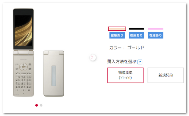The height and width of the screenshot is (116, 189).
Task: Go to second image via gray dot
Action: 41,105
